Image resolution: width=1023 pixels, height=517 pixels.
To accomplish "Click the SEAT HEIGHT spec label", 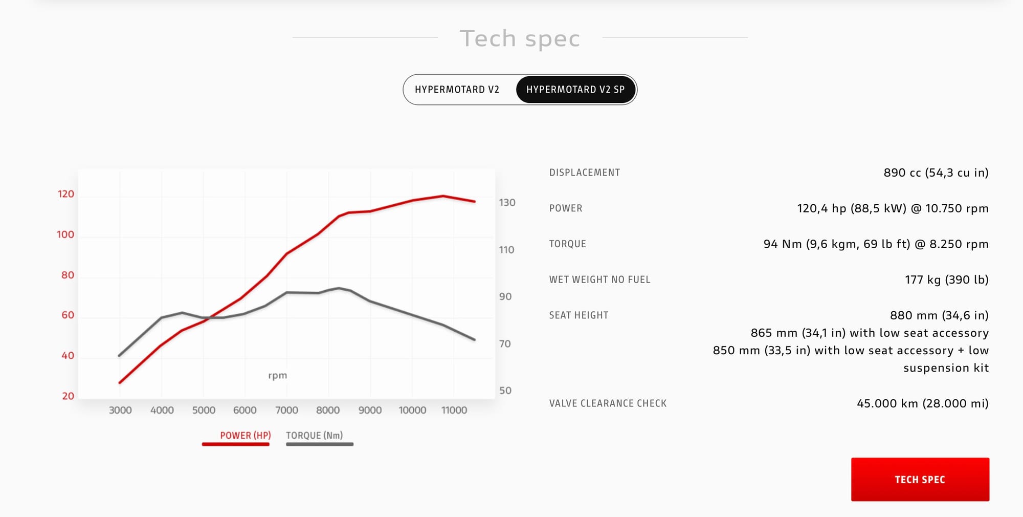I will (579, 315).
